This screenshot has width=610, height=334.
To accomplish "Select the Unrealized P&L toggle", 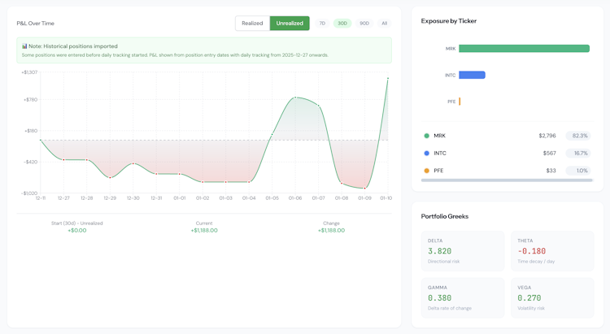I will click(290, 24).
